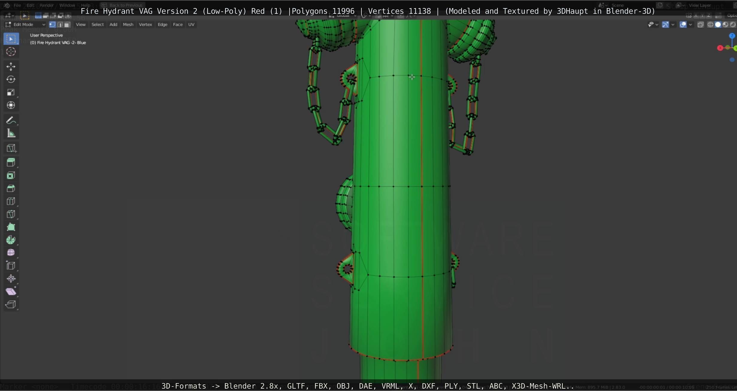
Task: Activate the combined Transform tool
Action: tap(11, 105)
